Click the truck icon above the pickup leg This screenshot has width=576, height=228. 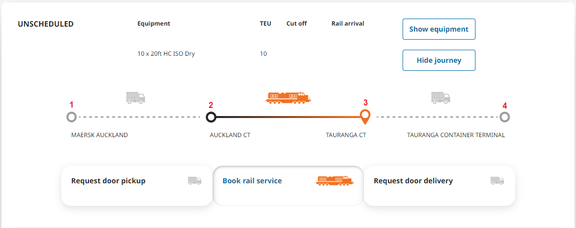[x=135, y=97]
